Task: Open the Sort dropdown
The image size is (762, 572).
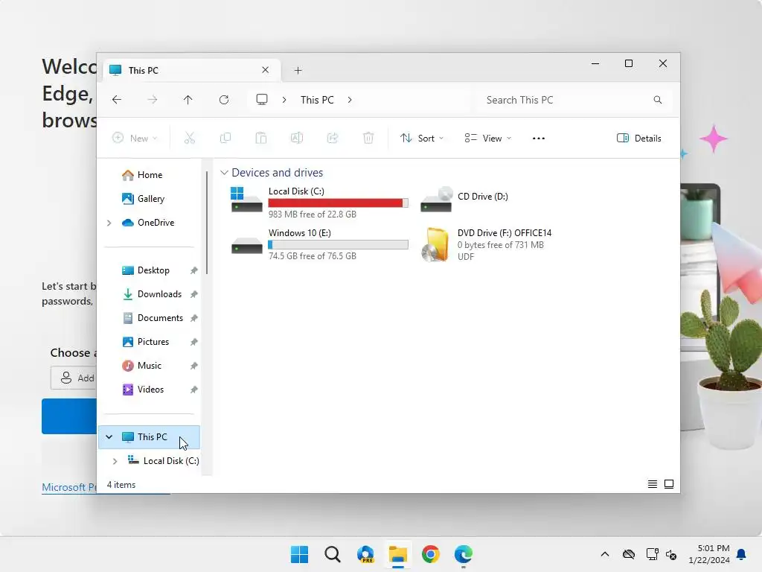Action: pyautogui.click(x=422, y=138)
